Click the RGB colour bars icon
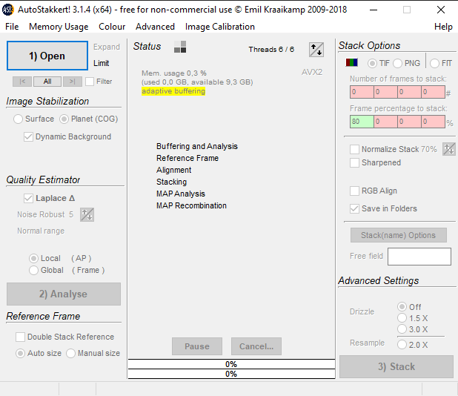This screenshot has height=396, width=458. [x=351, y=62]
